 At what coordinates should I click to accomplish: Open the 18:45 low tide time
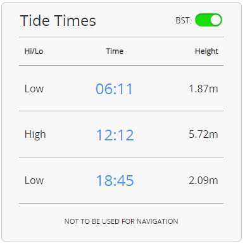click(115, 181)
